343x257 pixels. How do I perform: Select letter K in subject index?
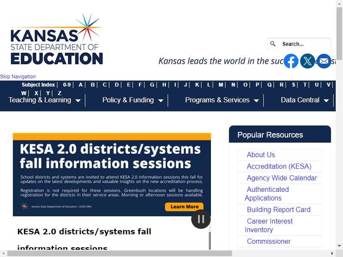[x=197, y=84]
